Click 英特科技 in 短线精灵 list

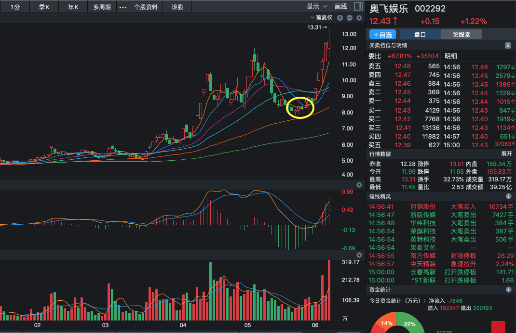coord(423,240)
